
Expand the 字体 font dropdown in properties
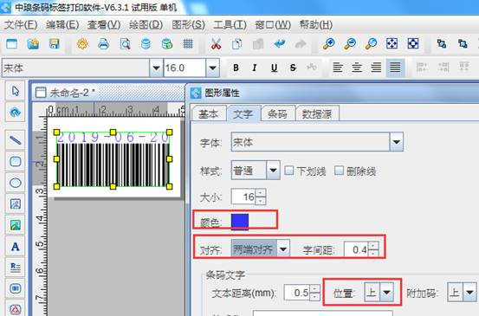tap(396, 142)
